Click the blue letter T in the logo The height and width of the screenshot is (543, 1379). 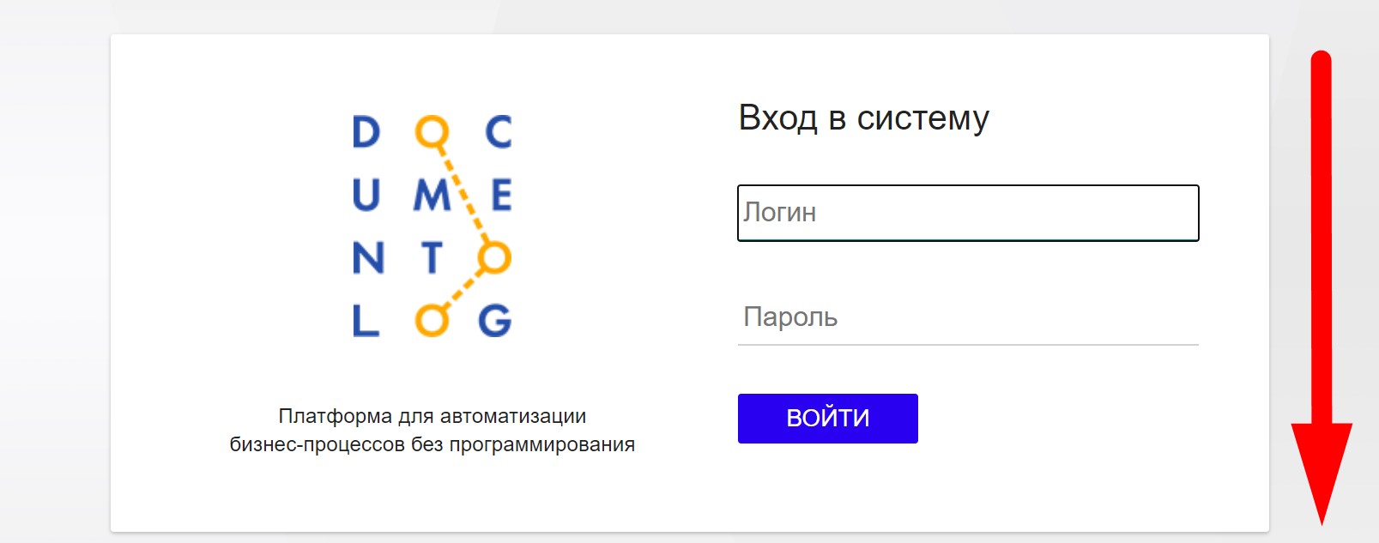click(432, 257)
